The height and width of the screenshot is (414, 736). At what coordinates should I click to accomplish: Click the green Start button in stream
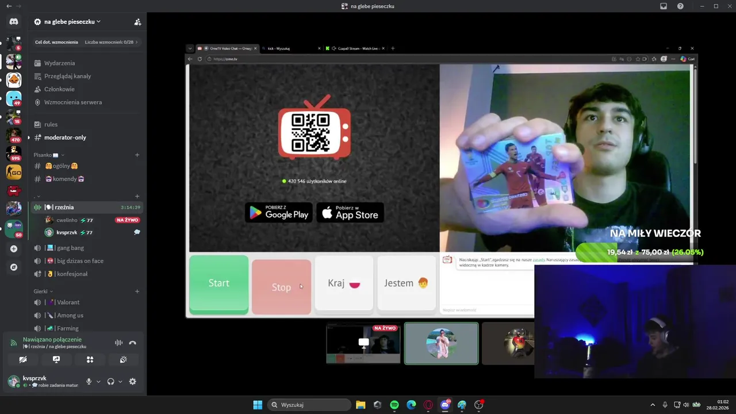tap(219, 285)
